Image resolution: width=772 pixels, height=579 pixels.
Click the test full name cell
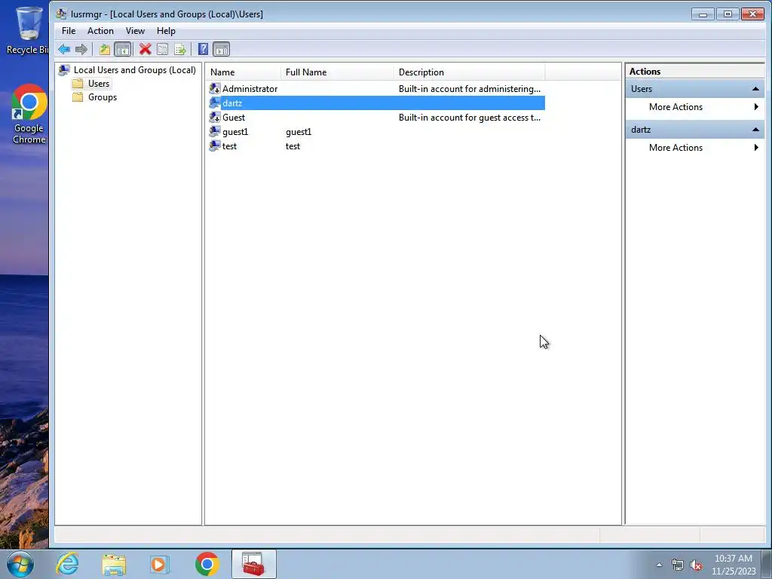pos(293,146)
